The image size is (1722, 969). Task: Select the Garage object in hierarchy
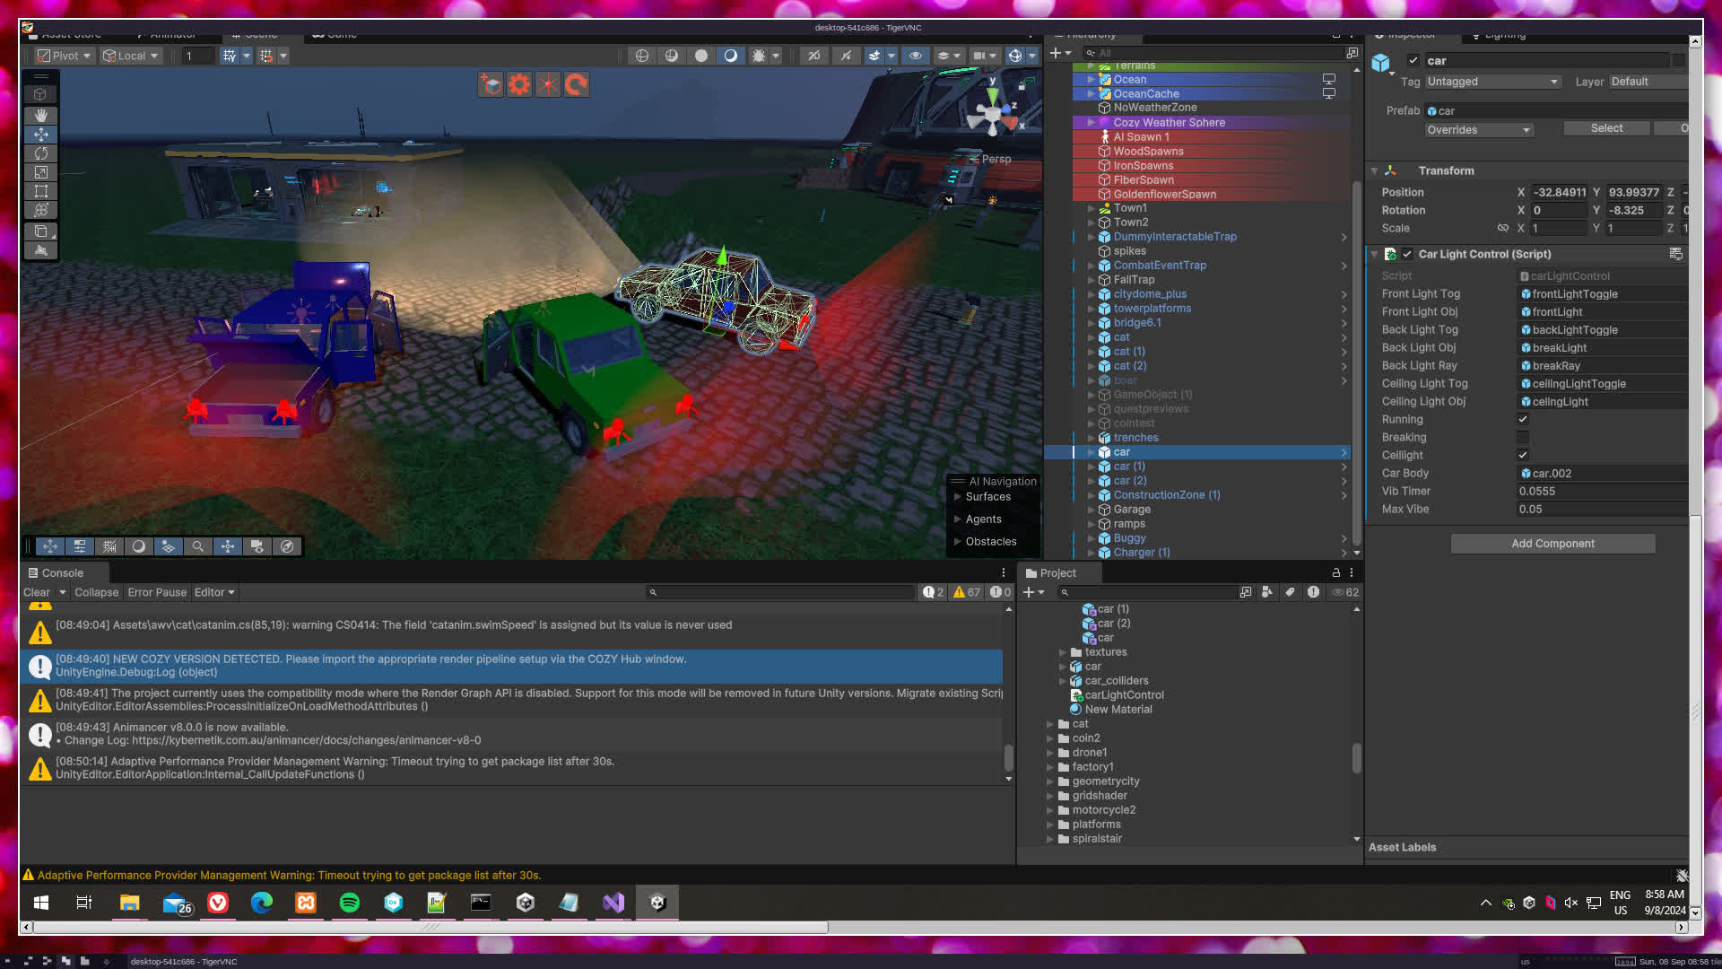(1132, 510)
